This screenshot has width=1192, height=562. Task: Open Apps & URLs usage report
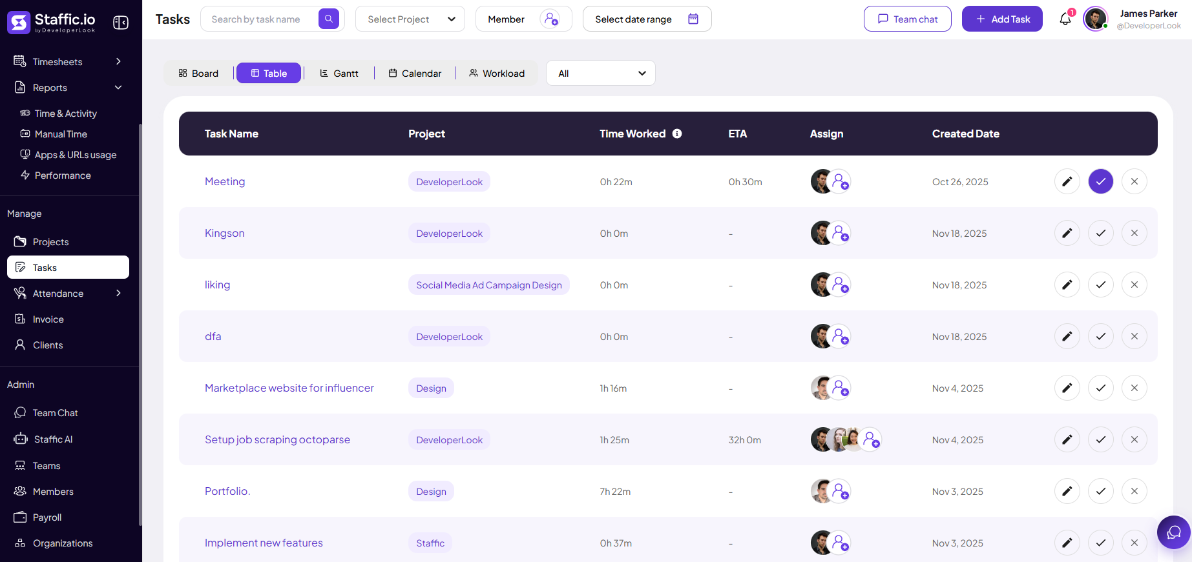pyautogui.click(x=68, y=154)
